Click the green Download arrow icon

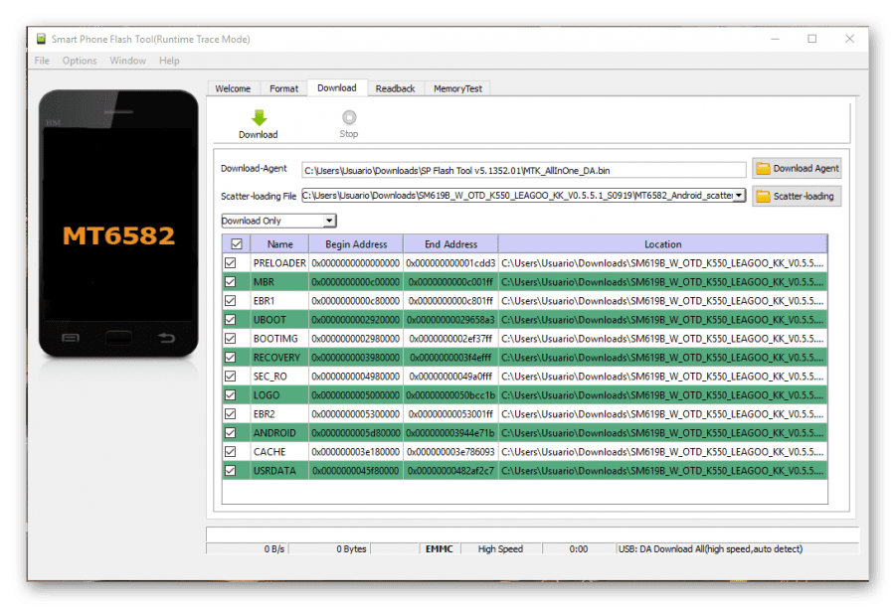260,117
